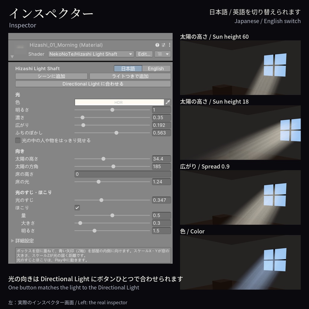Click the 広がり value field 0.192
The image size is (309, 309).
(x=161, y=125)
